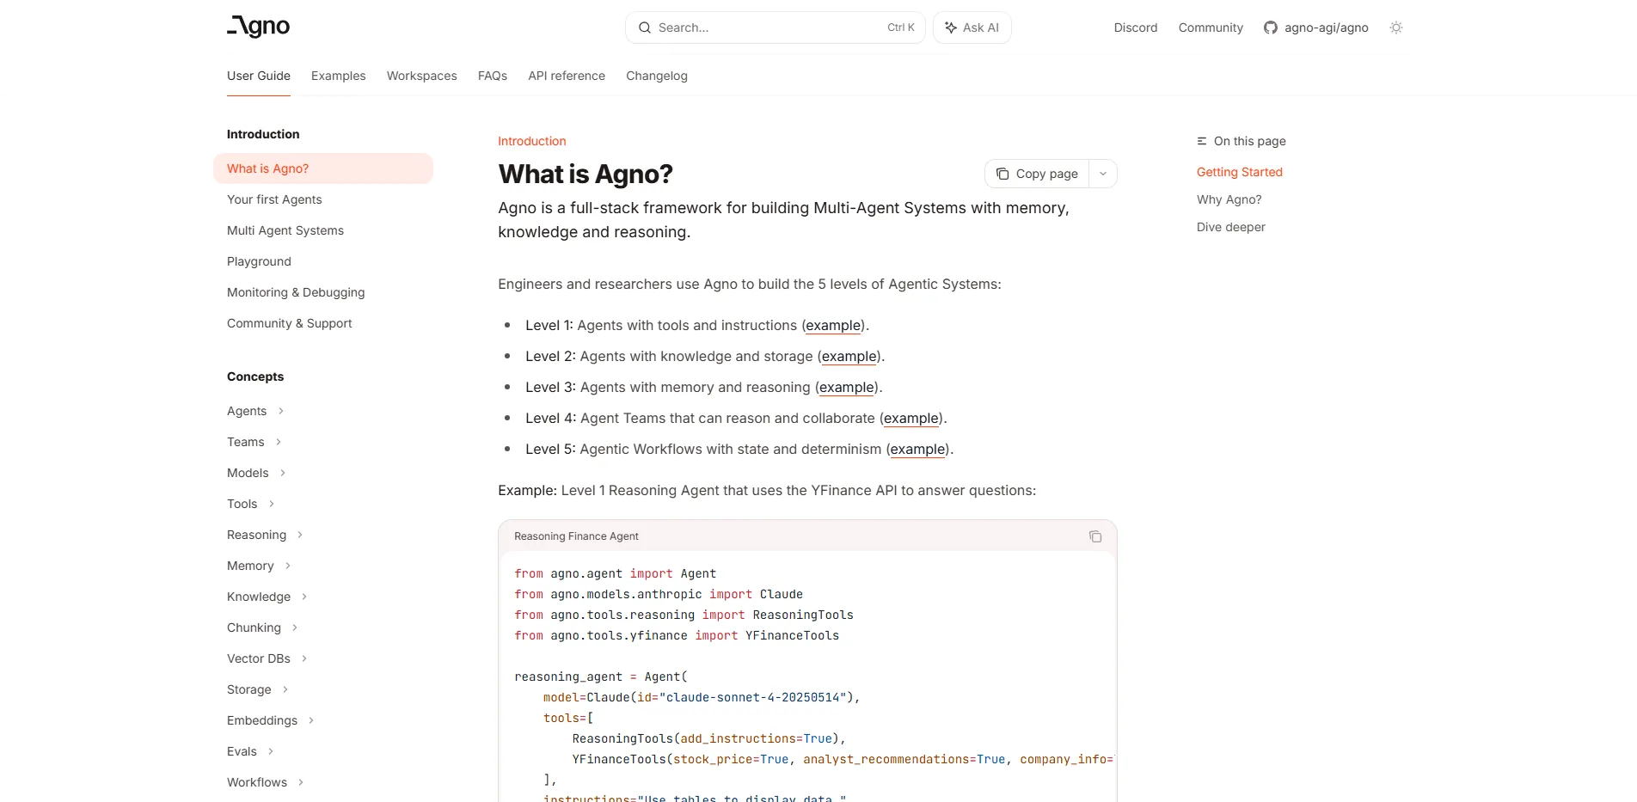
Task: Jump to Dive deeper section
Action: 1231,227
